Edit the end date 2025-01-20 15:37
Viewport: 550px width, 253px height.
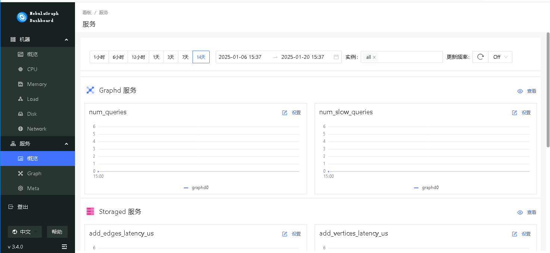tap(303, 57)
